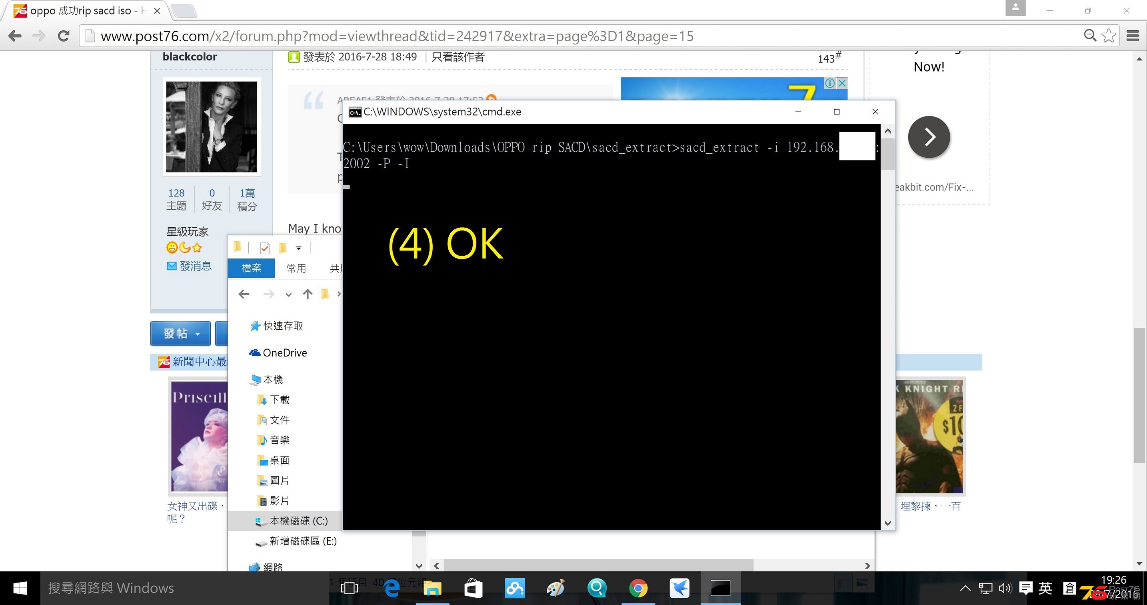Image resolution: width=1147 pixels, height=605 pixels.
Task: Open the 影片 folder in the tree
Action: (274, 501)
